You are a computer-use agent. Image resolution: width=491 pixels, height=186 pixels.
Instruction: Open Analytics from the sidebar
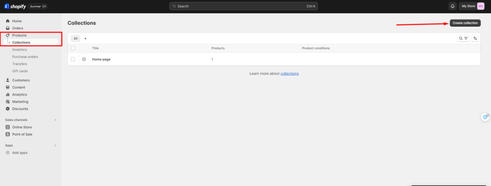pyautogui.click(x=19, y=95)
